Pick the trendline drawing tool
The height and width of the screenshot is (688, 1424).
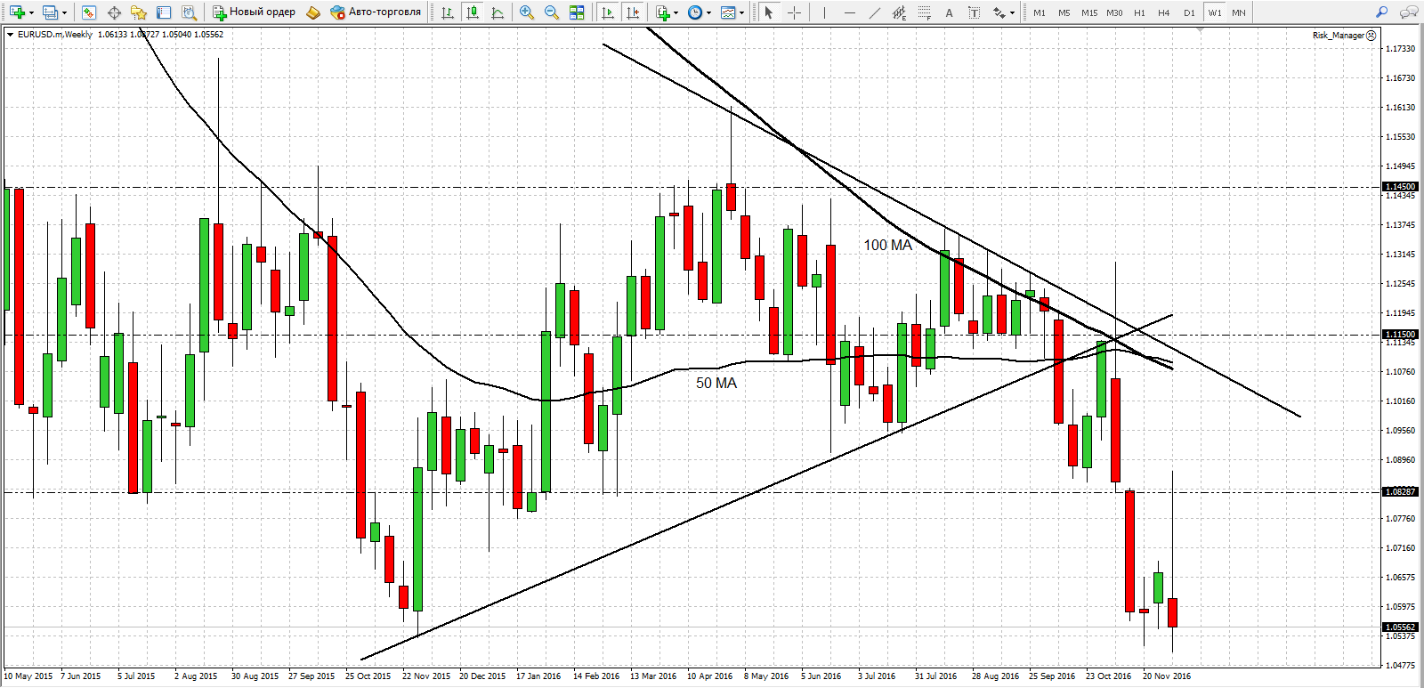874,12
